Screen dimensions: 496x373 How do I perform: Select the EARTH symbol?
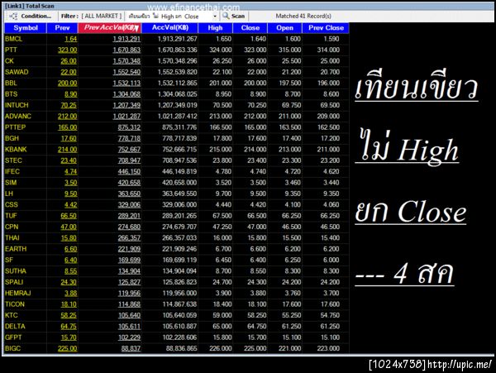(16, 249)
